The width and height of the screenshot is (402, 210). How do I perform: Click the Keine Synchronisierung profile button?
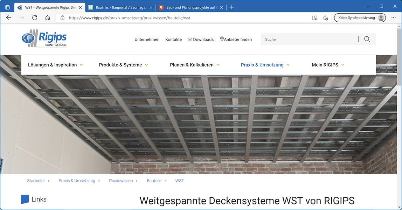pos(360,18)
